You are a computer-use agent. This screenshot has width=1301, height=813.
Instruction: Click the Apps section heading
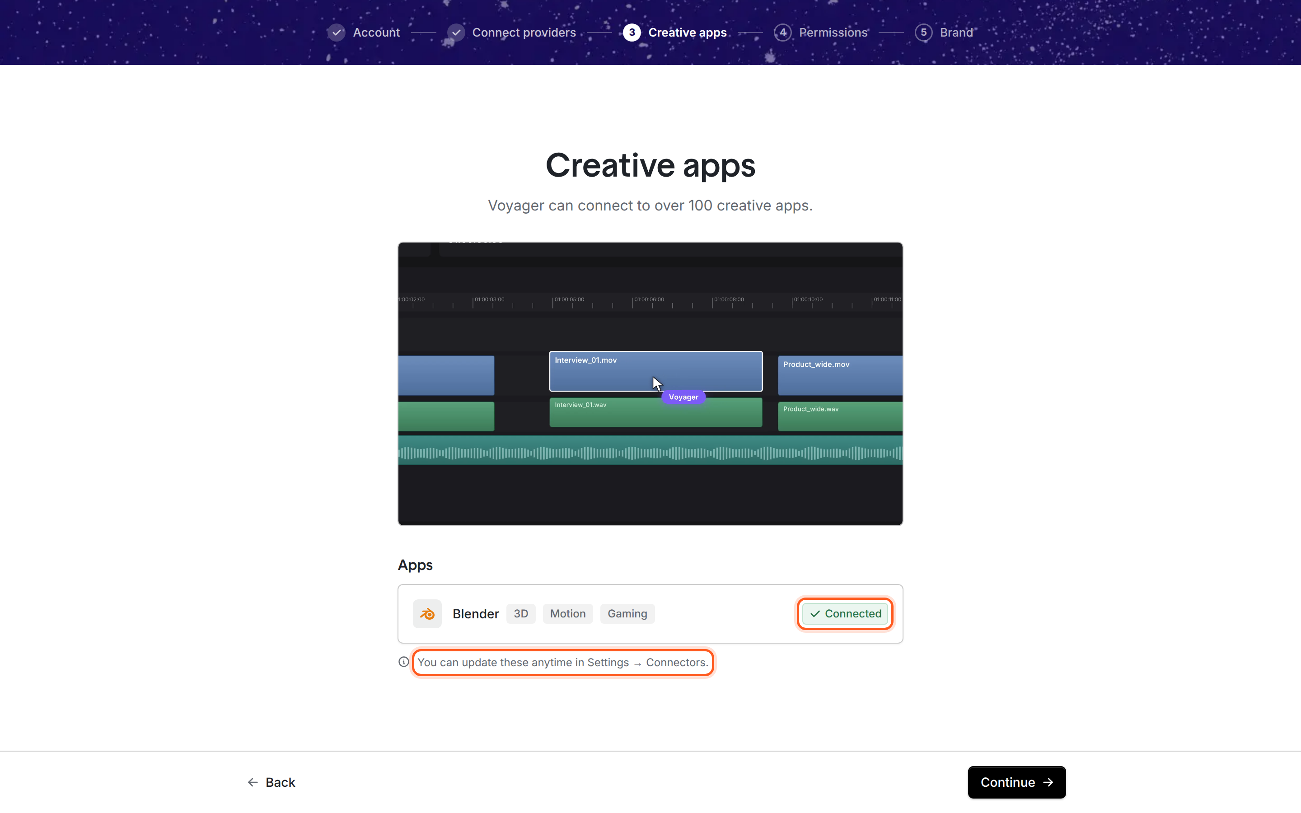coord(415,565)
